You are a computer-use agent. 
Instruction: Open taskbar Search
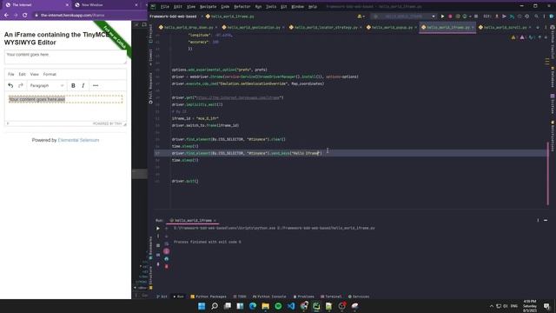coord(215,306)
